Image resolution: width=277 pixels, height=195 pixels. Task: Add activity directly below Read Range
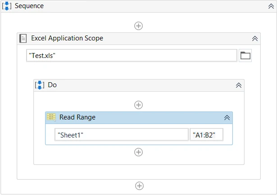tap(139, 152)
